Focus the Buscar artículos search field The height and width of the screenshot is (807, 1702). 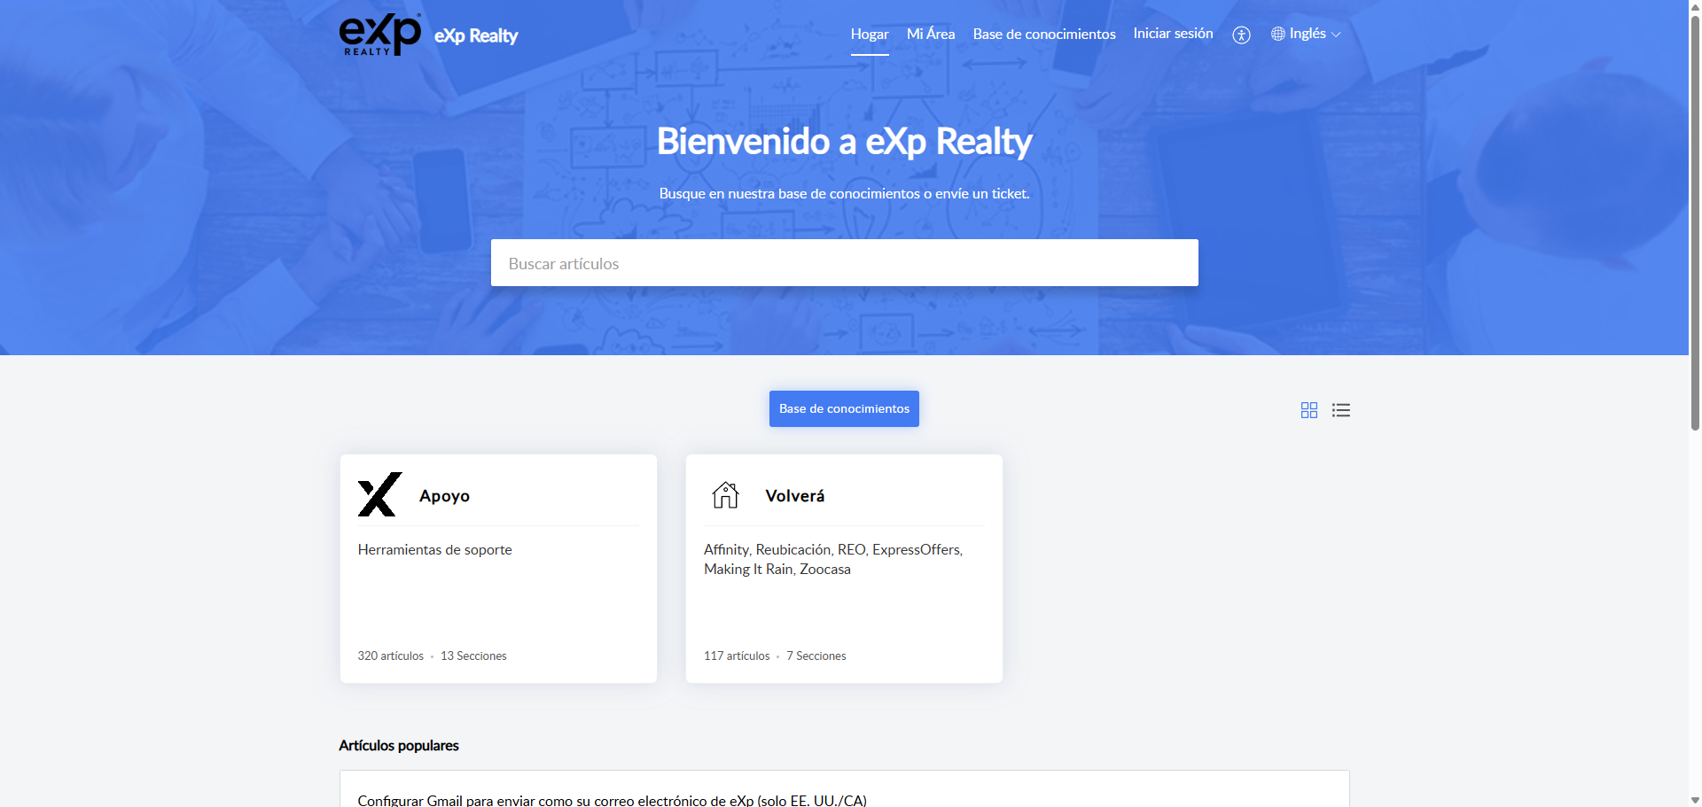point(844,263)
